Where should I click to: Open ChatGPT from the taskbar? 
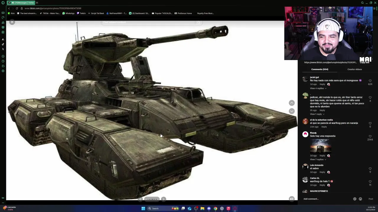pos(222,208)
